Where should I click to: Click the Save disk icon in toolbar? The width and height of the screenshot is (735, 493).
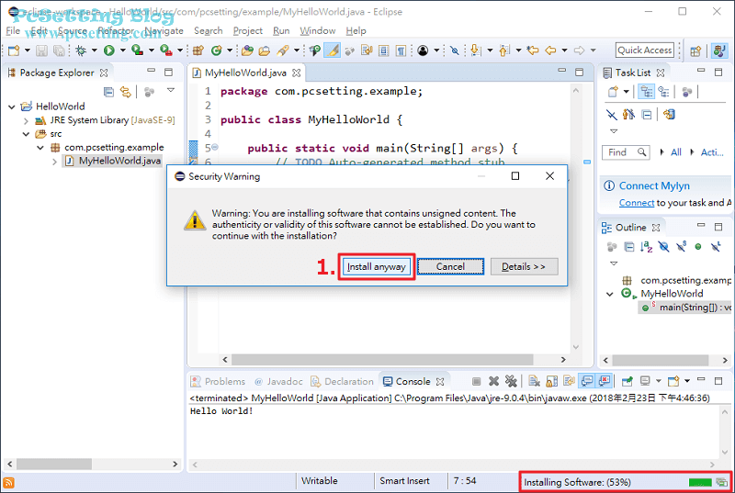click(40, 50)
